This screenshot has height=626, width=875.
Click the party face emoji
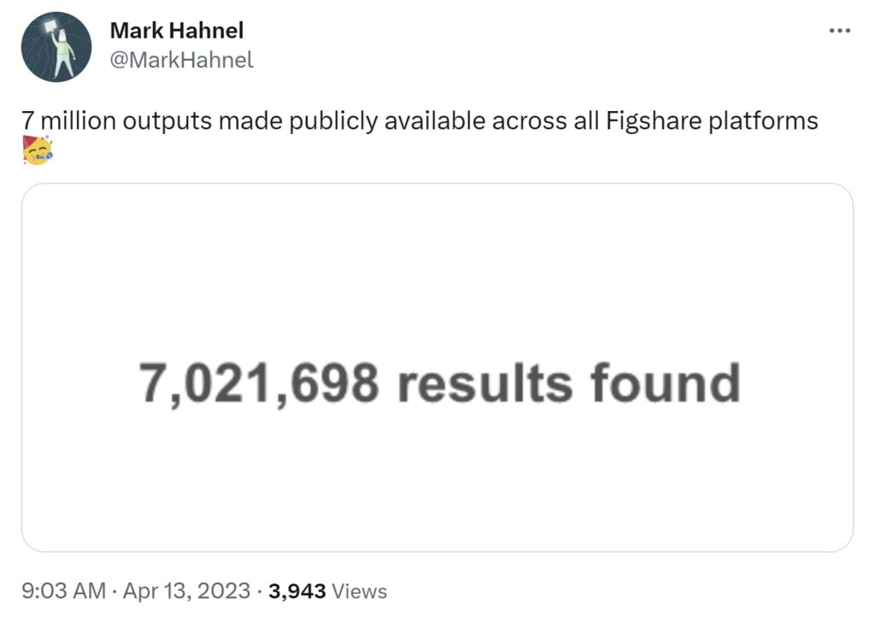click(38, 150)
